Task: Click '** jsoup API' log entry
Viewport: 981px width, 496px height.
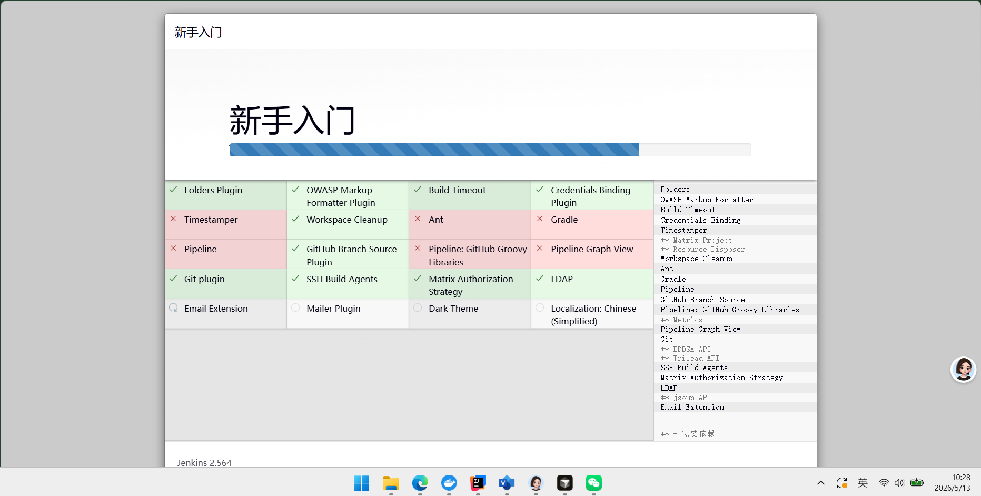Action: 686,398
